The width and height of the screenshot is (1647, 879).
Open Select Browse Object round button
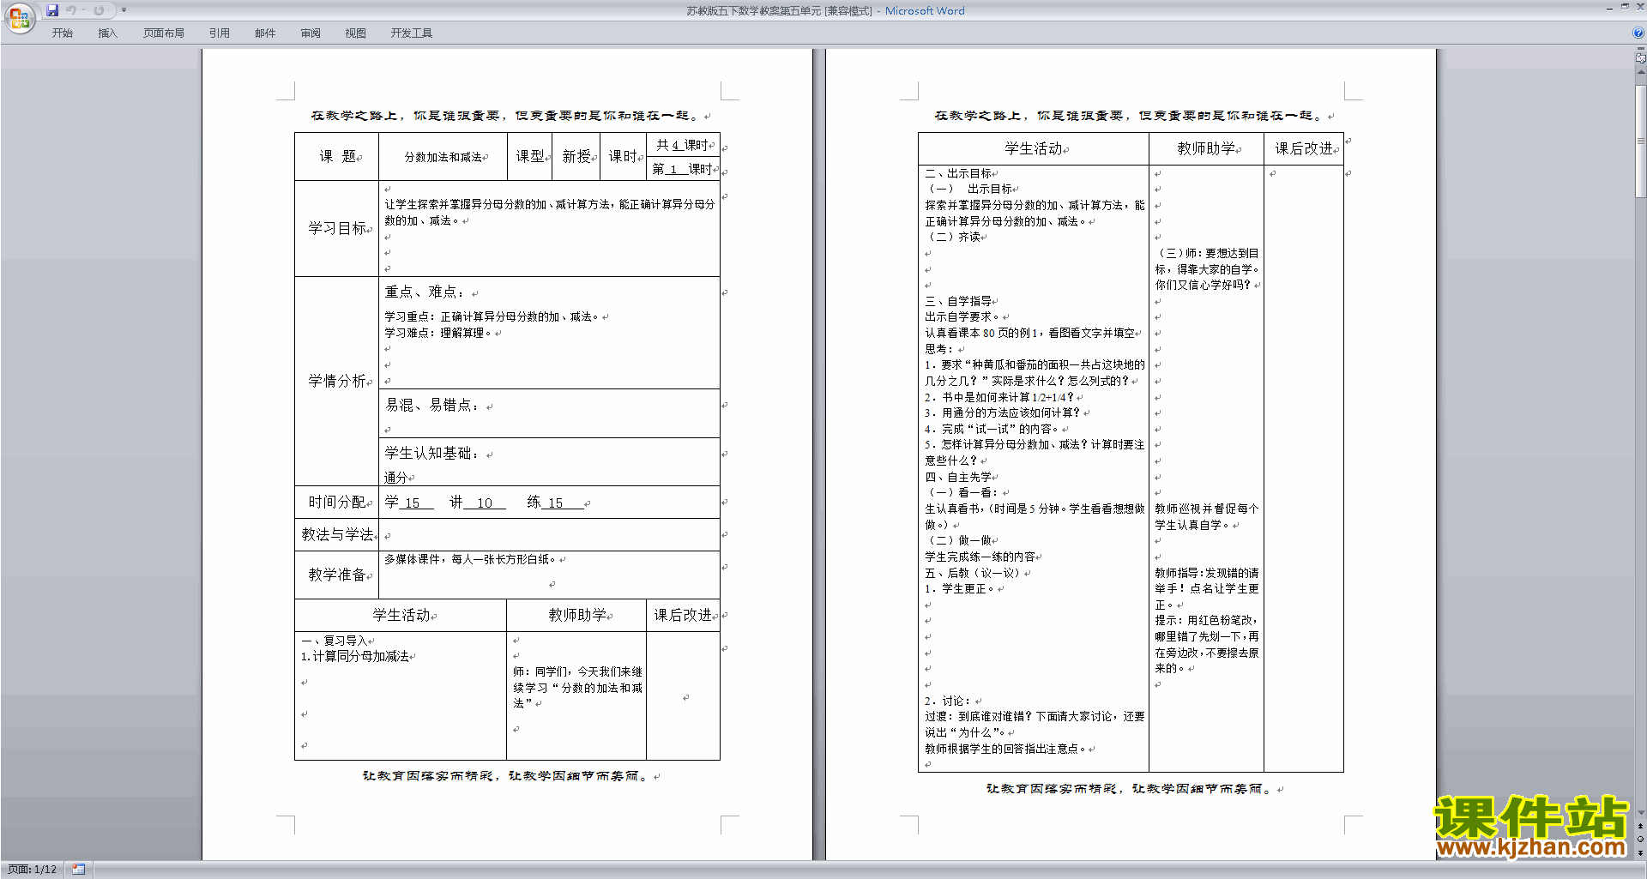pos(1641,839)
